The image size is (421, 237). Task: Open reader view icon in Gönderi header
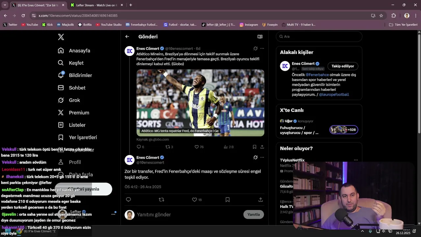[x=260, y=37]
